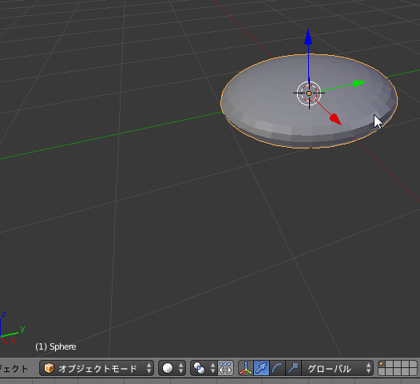Select the rotate manipulator arc icon
This screenshot has height=384, width=420.
click(x=277, y=368)
